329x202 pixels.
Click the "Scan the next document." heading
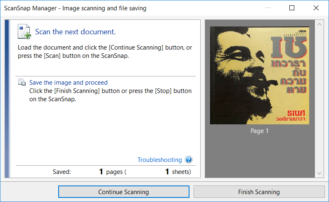pyautogui.click(x=75, y=32)
